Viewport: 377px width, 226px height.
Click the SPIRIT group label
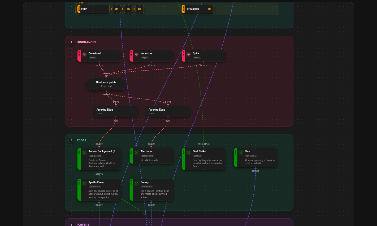(82, 3)
